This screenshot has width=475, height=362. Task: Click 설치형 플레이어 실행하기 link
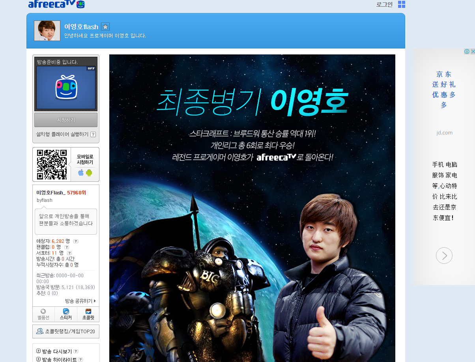(62, 134)
